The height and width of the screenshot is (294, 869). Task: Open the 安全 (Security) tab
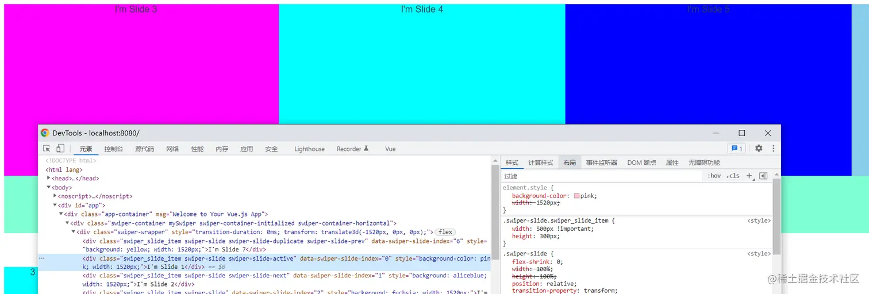pyautogui.click(x=271, y=149)
